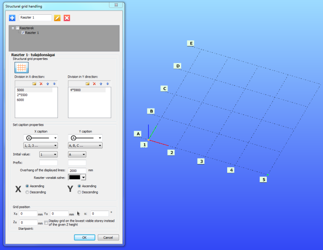Click the Xo grid position field
The width and height of the screenshot is (323, 250).
click(x=28, y=214)
